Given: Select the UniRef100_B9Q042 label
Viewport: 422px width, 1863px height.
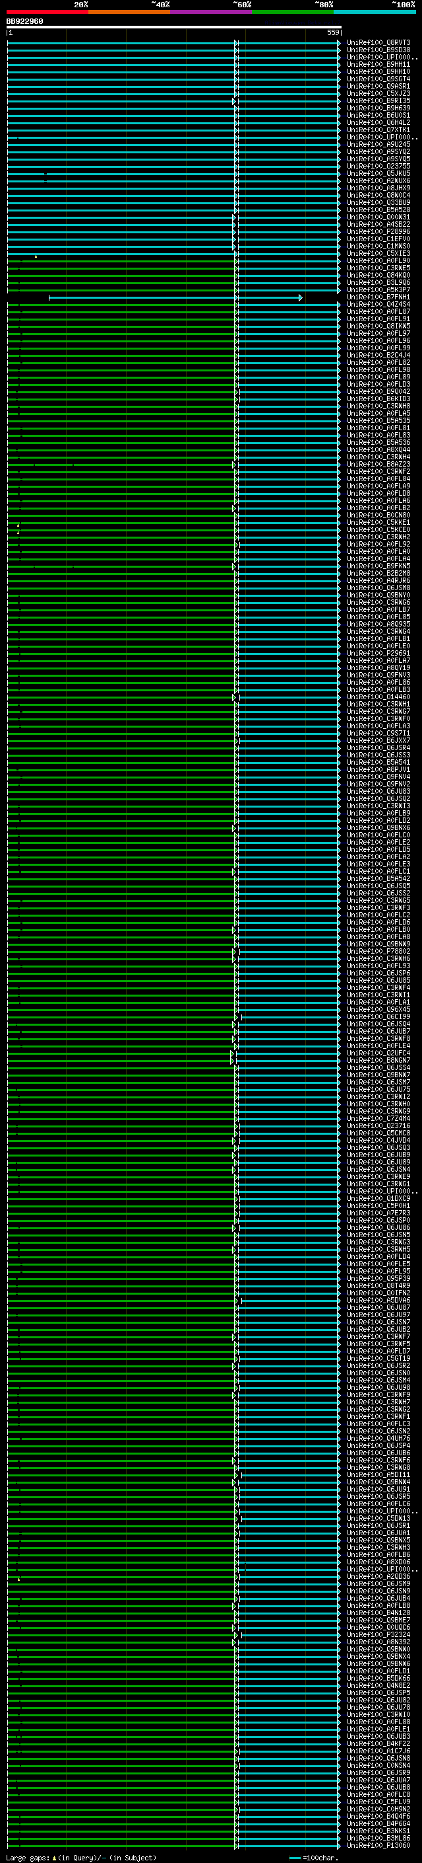Looking at the screenshot, I should pos(378,391).
